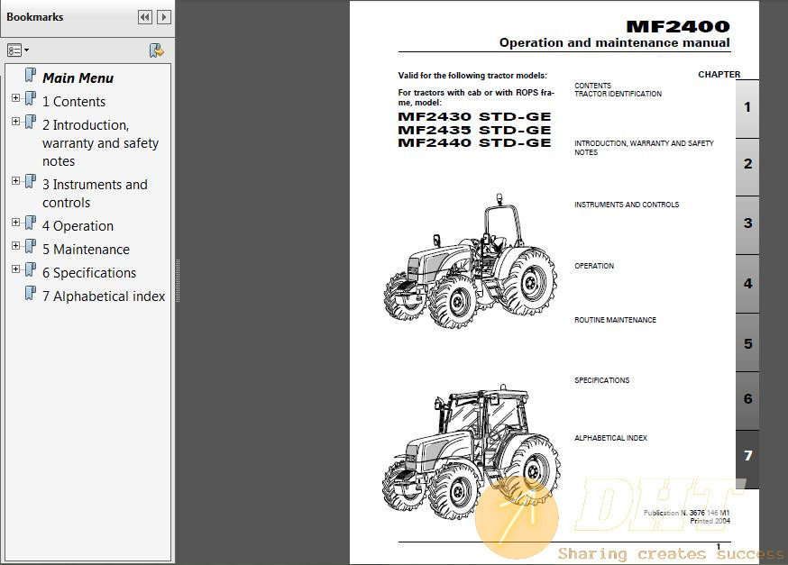Screen dimensions: 788x565
Task: Click the CHAPTER column heading
Action: [719, 74]
